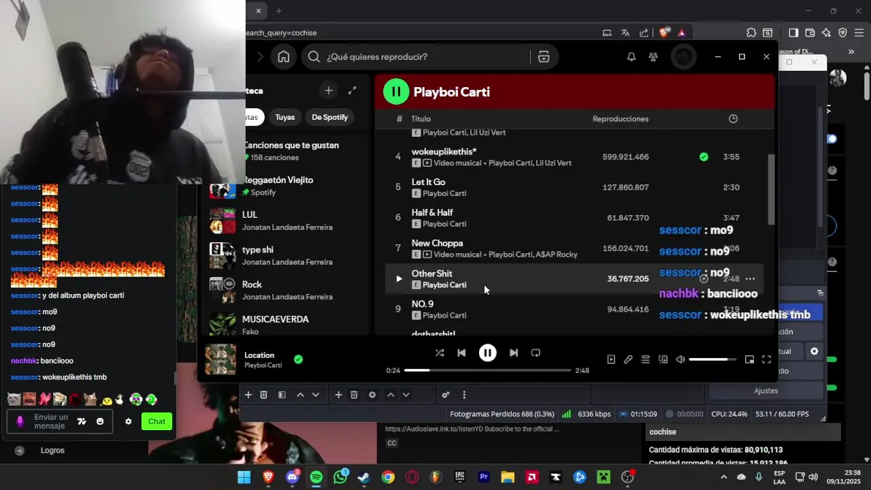
Task: Enter Spotify fullscreen mode
Action: point(766,359)
